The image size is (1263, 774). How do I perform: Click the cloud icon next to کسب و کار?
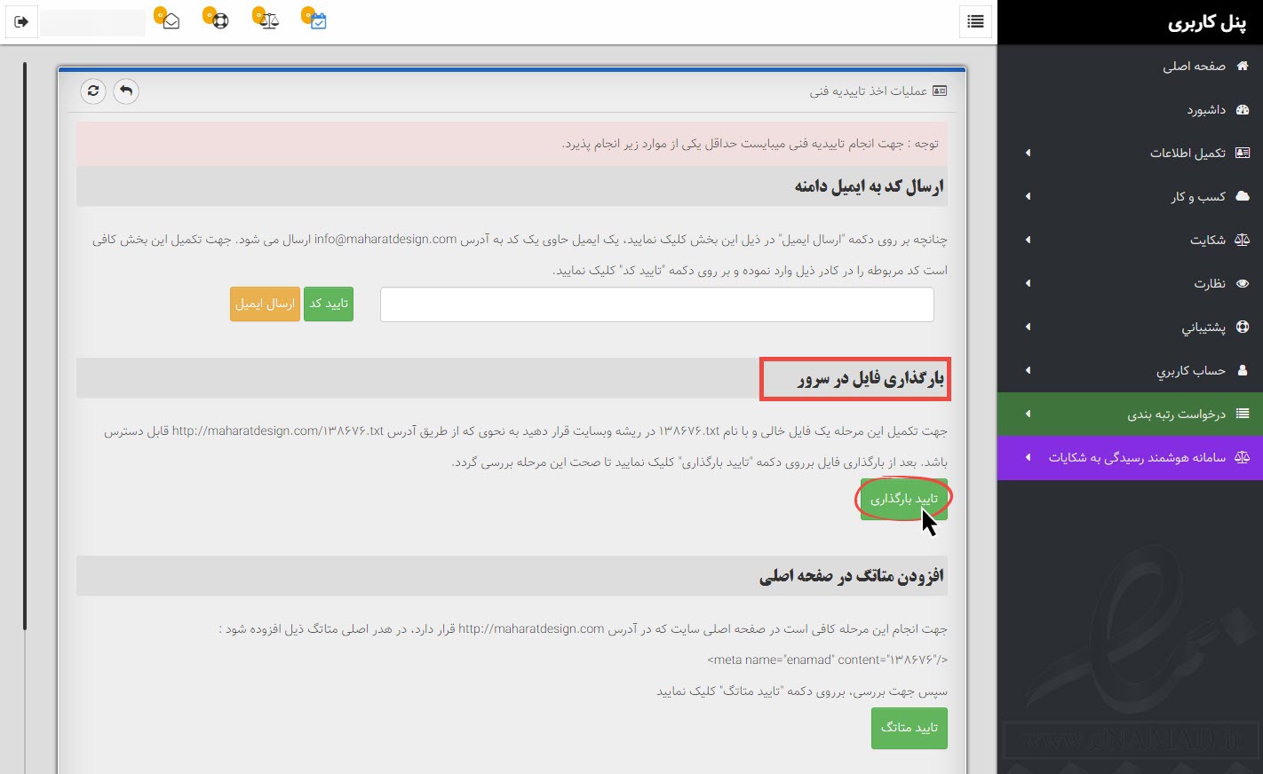point(1243,196)
